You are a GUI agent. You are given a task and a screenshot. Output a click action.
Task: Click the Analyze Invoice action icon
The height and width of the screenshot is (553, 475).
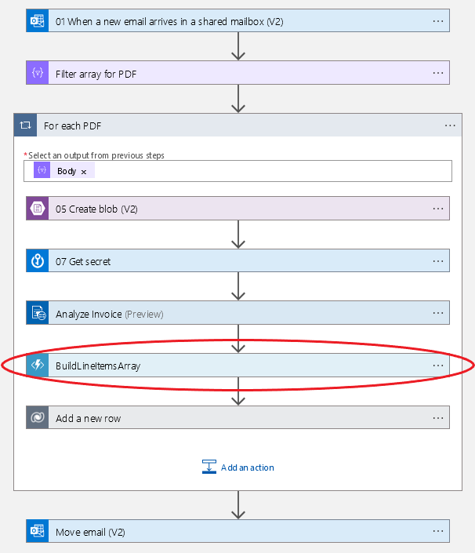coord(37,314)
